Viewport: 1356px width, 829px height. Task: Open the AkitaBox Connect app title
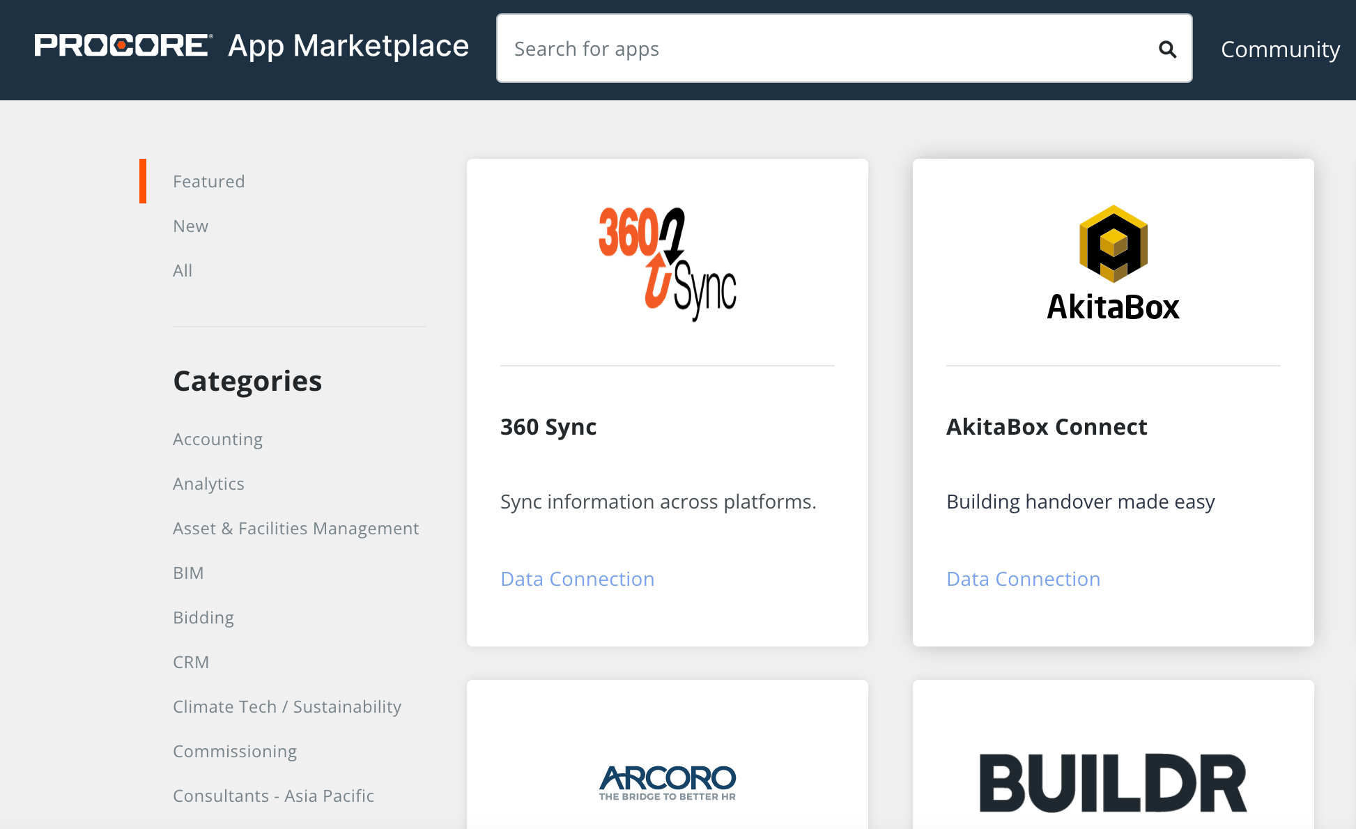(x=1047, y=426)
